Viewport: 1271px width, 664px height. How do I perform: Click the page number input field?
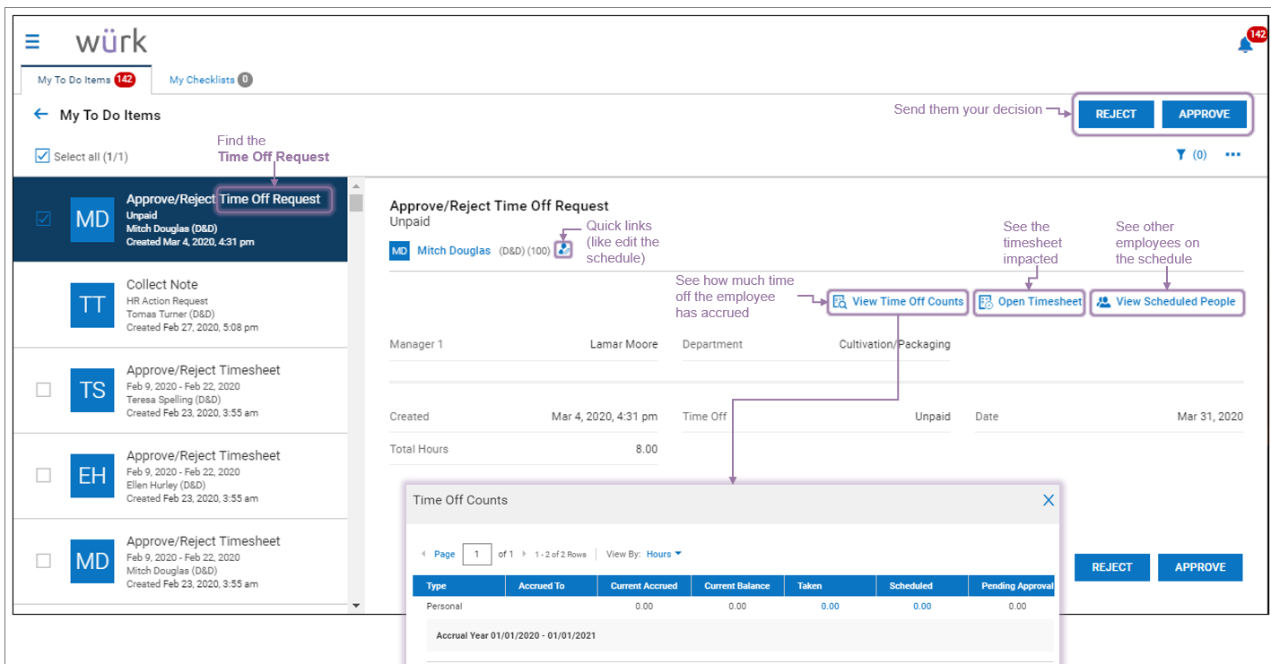(x=476, y=554)
